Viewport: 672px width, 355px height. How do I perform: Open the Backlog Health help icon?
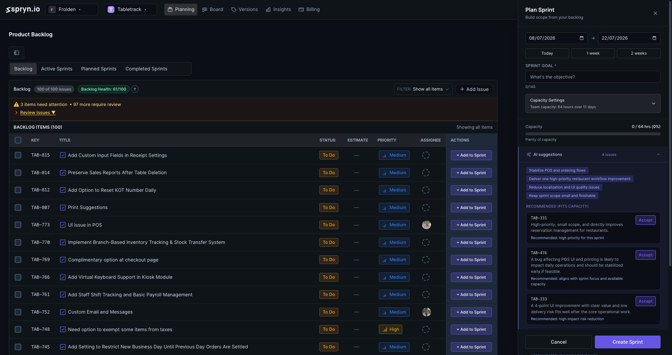point(135,89)
